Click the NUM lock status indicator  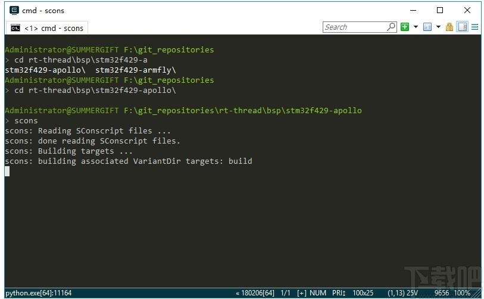tap(318, 293)
